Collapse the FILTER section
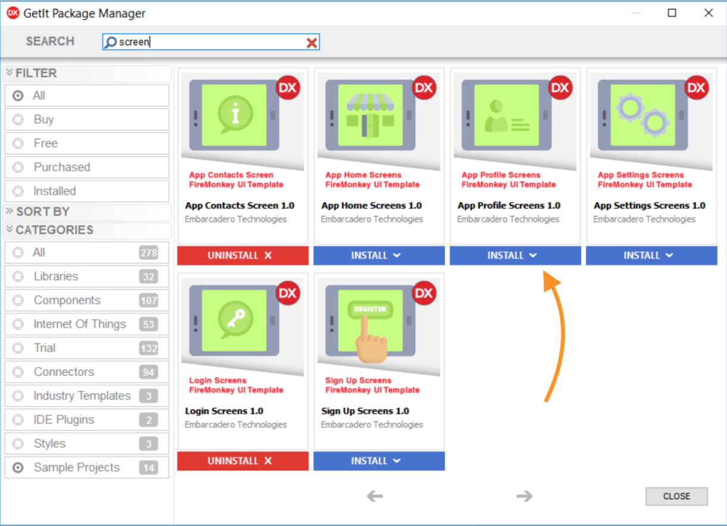 click(87, 73)
